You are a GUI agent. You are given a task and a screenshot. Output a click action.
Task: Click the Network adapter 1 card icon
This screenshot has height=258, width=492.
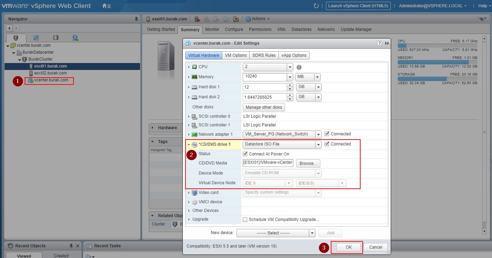(x=195, y=134)
